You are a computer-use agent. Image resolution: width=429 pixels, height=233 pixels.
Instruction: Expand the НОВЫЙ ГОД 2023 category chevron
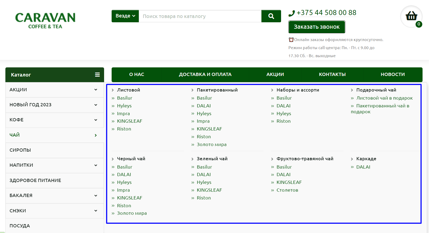tap(96, 105)
